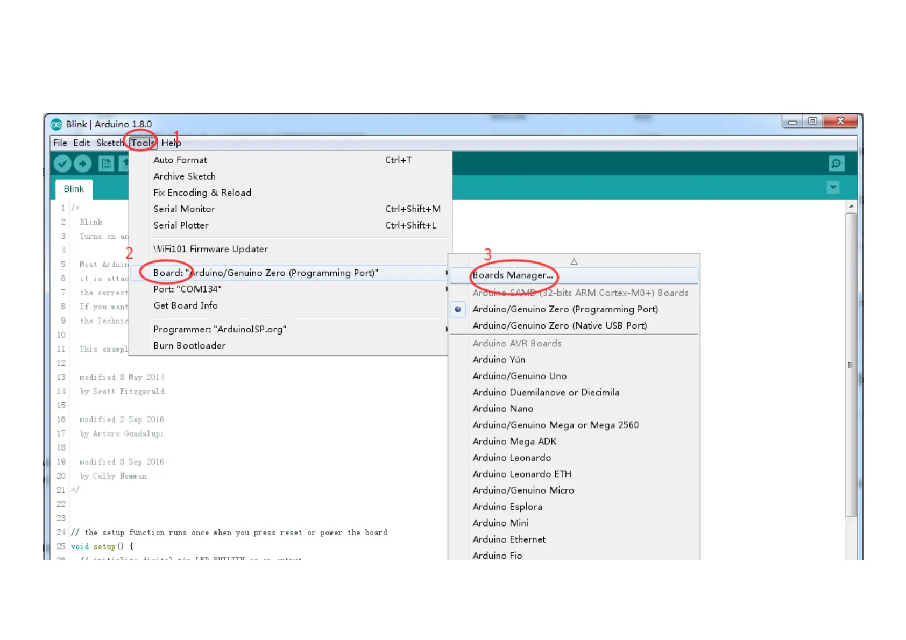
Task: Select the Arduino/Genuino Uno board
Action: (574, 376)
